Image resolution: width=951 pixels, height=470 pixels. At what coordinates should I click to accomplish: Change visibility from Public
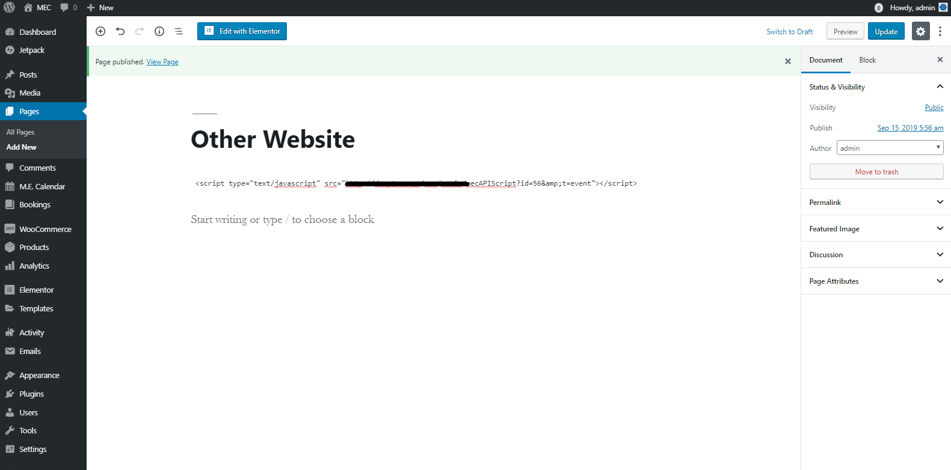[934, 108]
